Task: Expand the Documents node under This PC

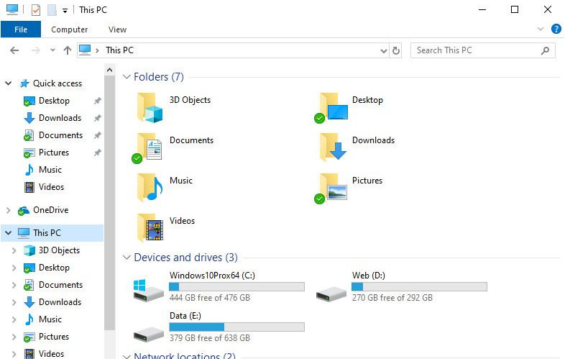Action: (x=14, y=285)
